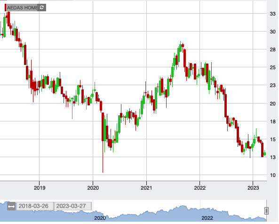Click the refresh icon beside AEDAS HOME

click(42, 8)
